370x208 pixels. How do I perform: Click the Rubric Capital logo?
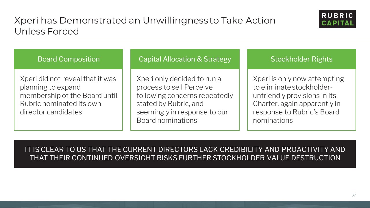[337, 19]
